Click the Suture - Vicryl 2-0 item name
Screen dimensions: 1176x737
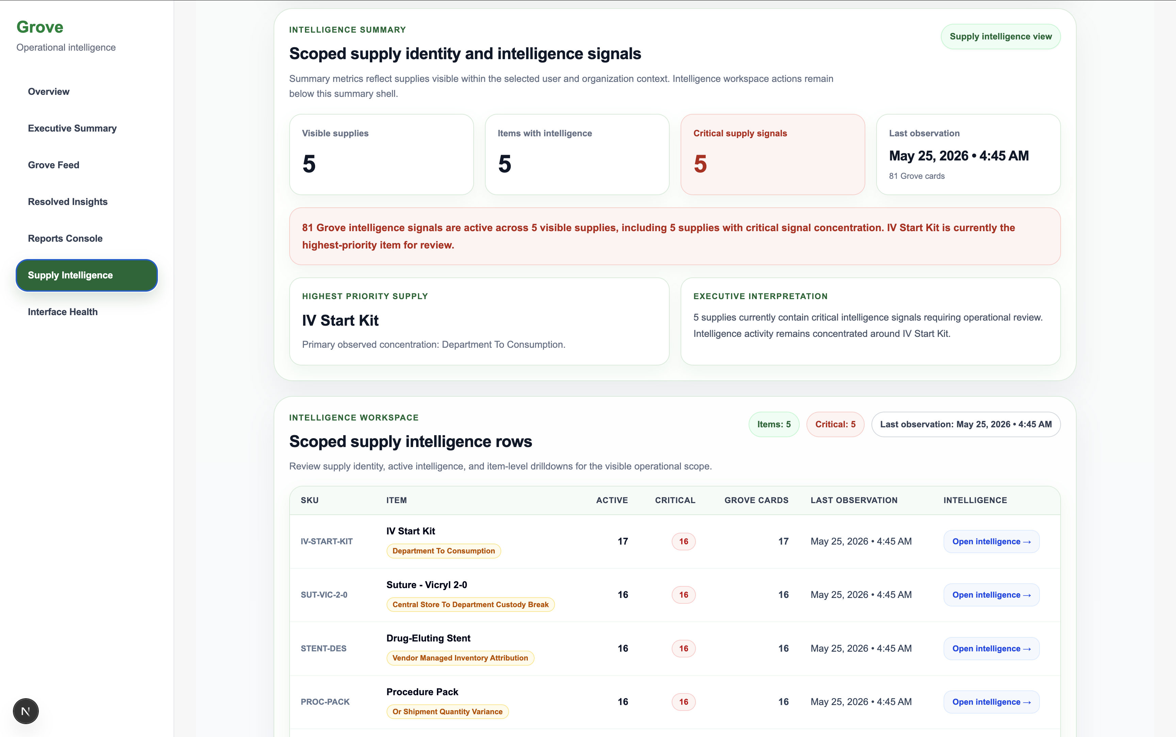[x=427, y=585]
